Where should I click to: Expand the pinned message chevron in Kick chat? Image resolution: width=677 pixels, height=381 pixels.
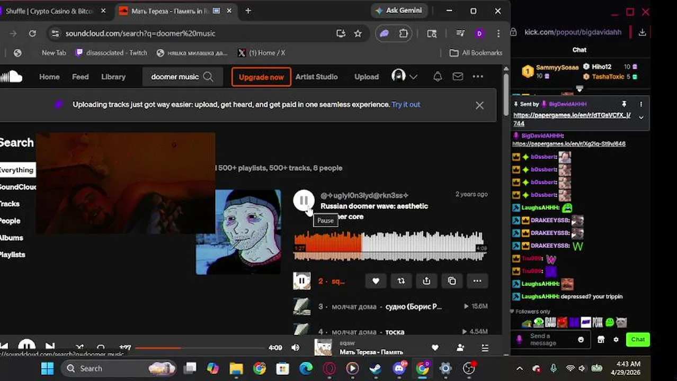pyautogui.click(x=641, y=117)
